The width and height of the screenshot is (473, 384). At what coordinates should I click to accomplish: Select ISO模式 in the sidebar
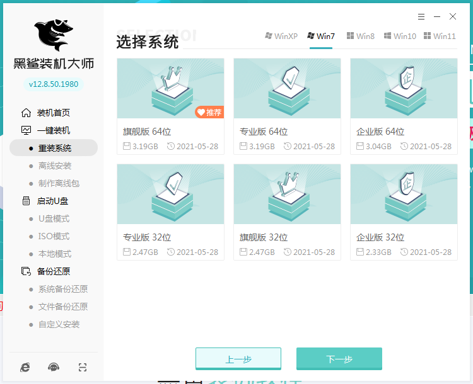tap(54, 236)
